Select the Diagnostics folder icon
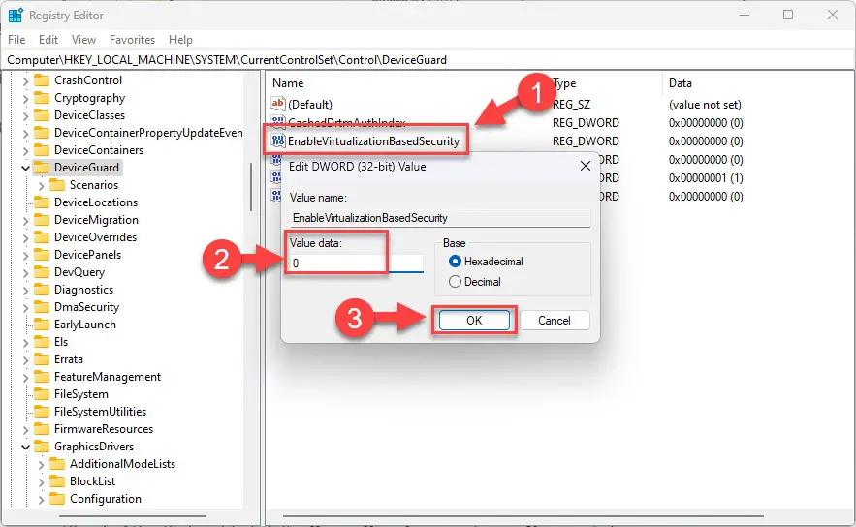 point(42,290)
